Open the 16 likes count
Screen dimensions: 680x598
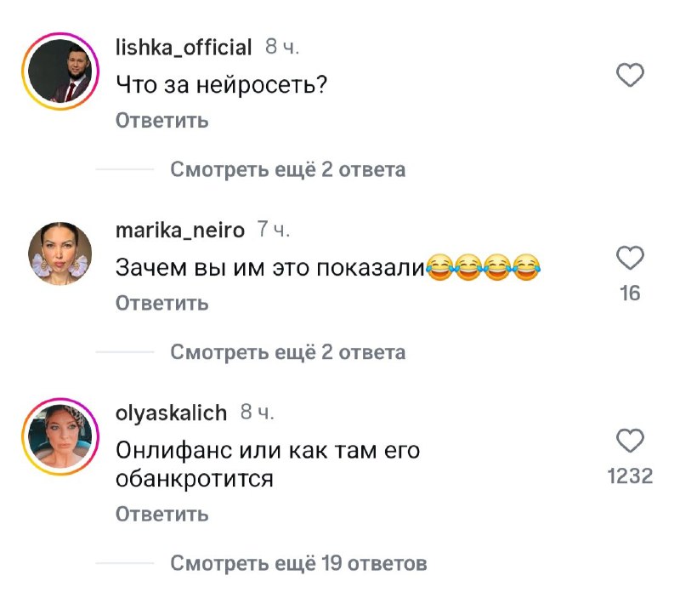630,294
